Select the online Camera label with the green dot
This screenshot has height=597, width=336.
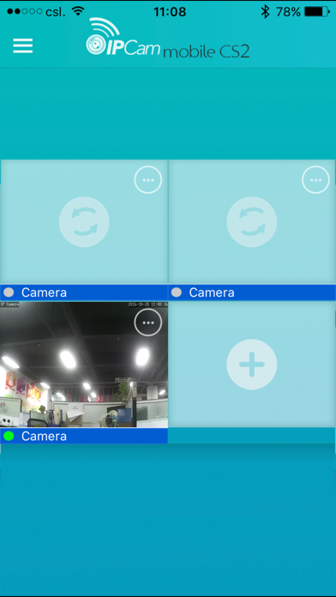pyautogui.click(x=84, y=436)
